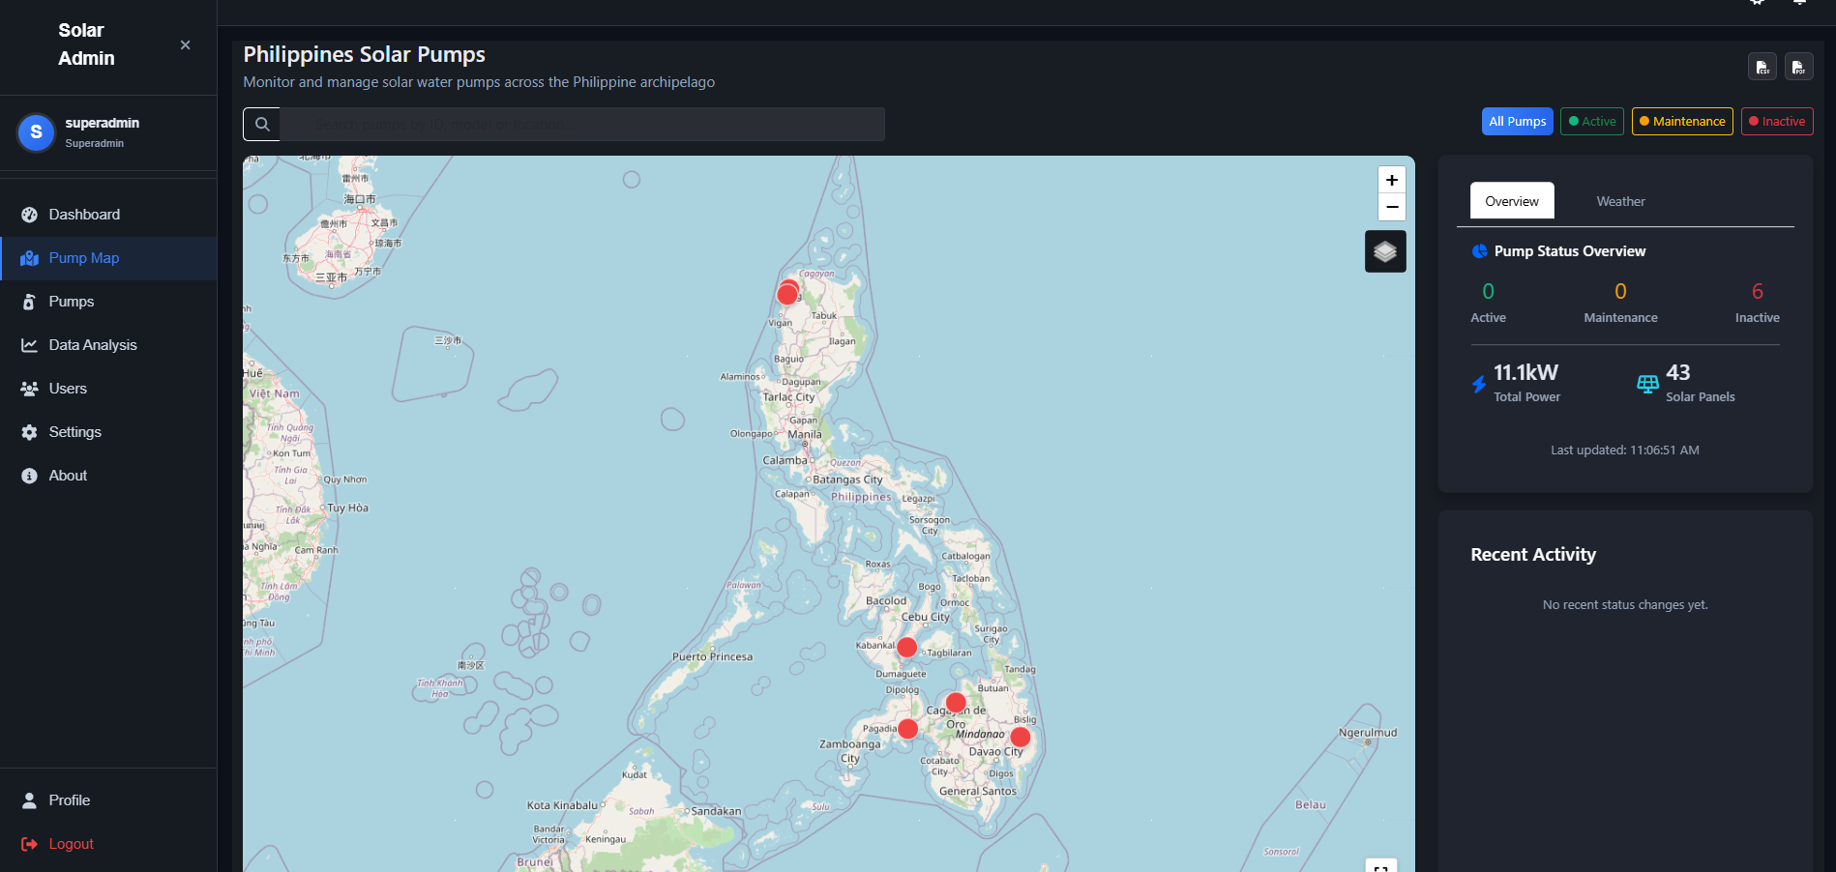Switch to the Weather tab
Image resolution: width=1836 pixels, height=872 pixels.
click(1620, 201)
